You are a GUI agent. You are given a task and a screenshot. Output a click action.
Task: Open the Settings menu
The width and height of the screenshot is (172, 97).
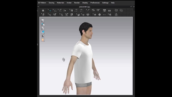point(105,3)
